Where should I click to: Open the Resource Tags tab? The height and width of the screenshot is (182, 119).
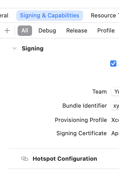pyautogui.click(x=105, y=16)
